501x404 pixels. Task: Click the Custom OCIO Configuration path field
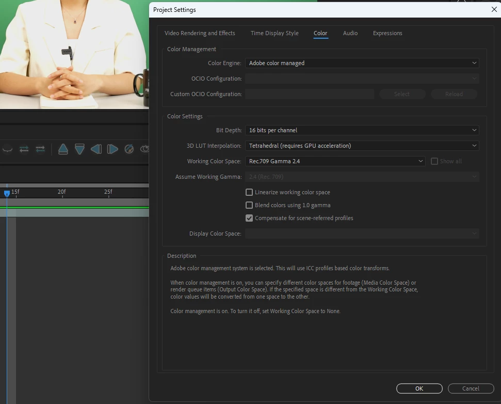coord(310,94)
